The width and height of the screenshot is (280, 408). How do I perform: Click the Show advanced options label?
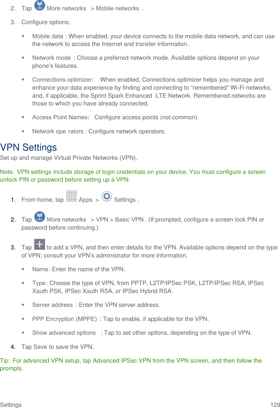[x=64, y=333]
